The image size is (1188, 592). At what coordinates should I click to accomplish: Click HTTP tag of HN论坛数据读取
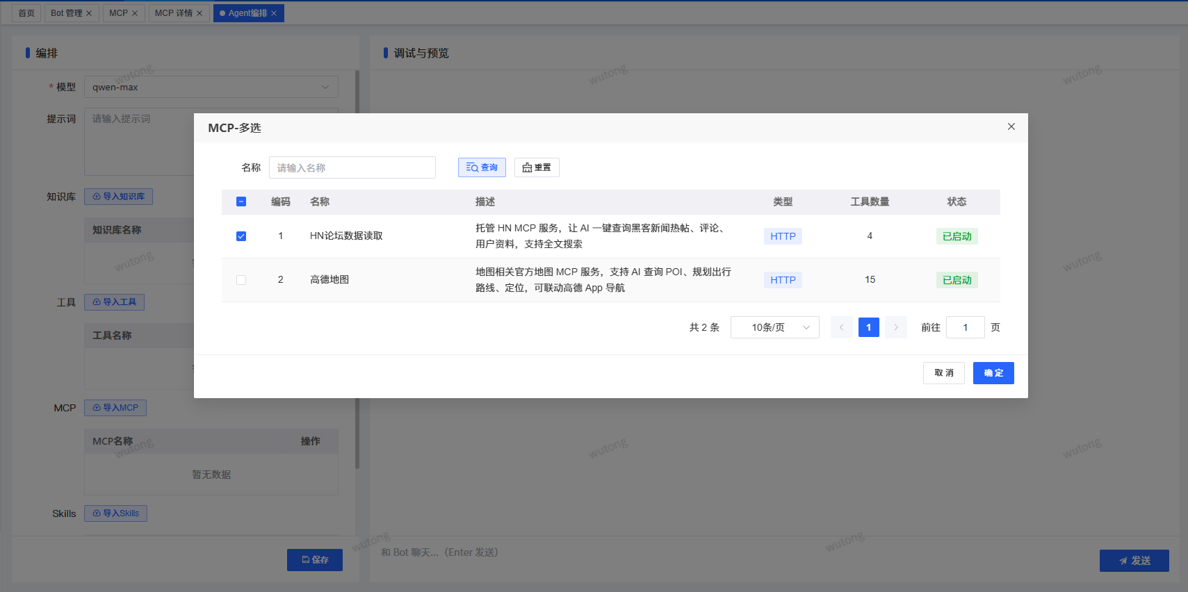pos(783,236)
